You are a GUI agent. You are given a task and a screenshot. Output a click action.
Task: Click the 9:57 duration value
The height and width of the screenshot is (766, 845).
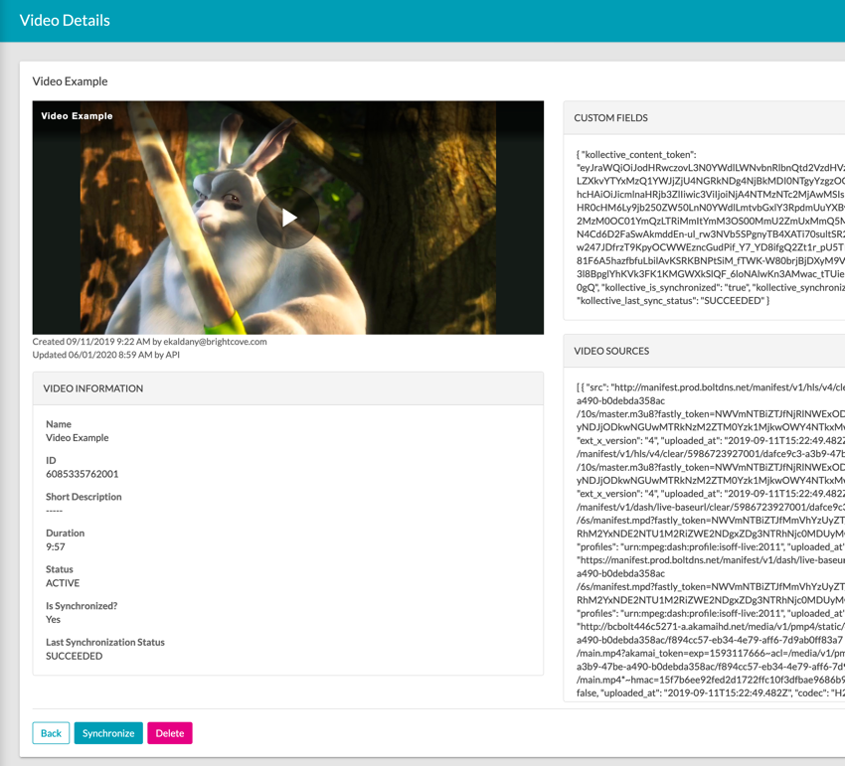tap(58, 546)
